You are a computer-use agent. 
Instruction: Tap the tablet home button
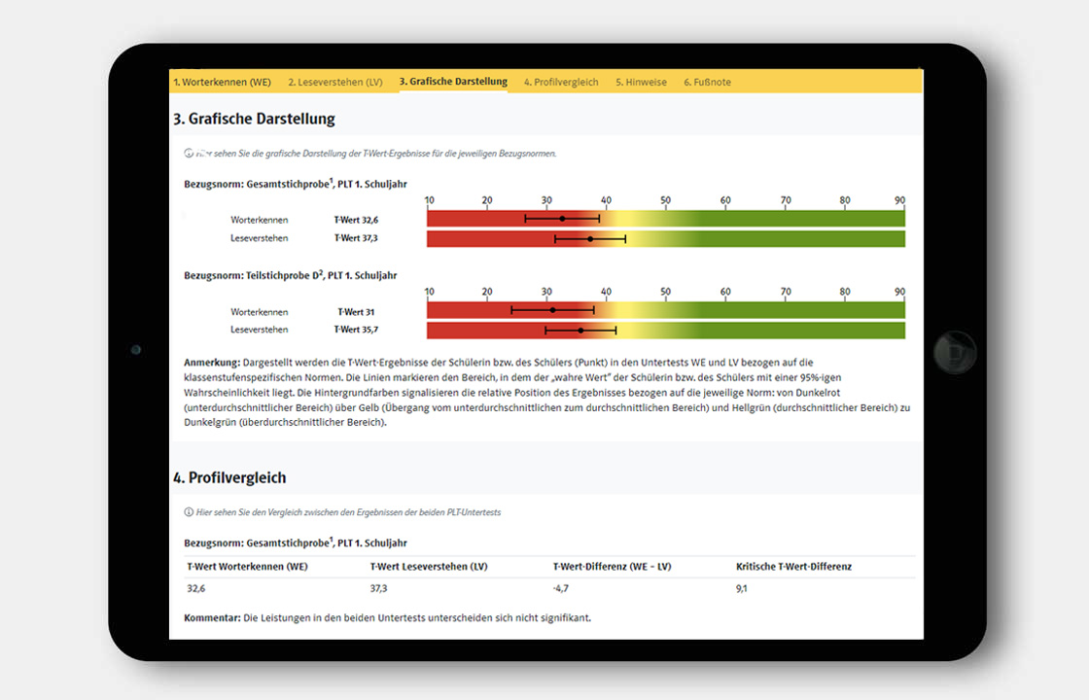955,353
